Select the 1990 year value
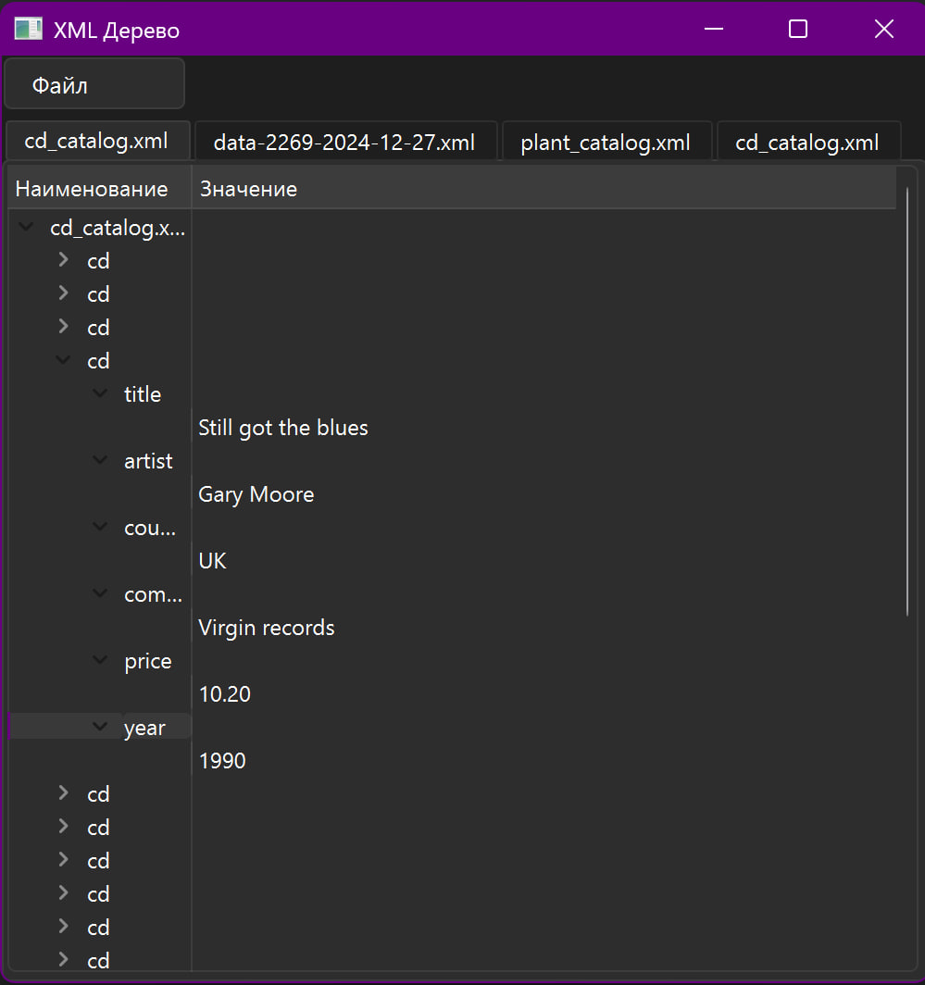This screenshot has width=925, height=985. point(222,761)
